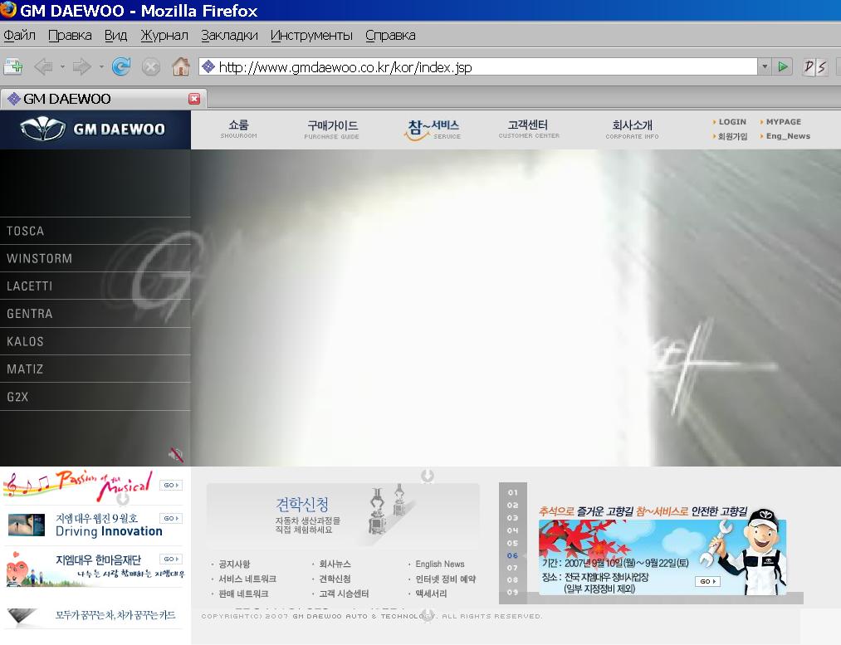This screenshot has height=645, width=841.
Task: Click the Eng_News link
Action: pyautogui.click(x=787, y=136)
